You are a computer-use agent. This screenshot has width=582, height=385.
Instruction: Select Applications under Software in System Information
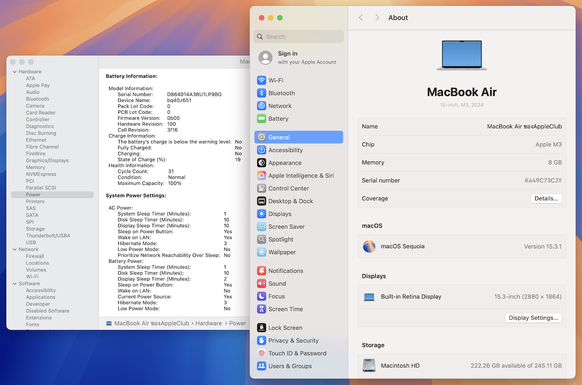[40, 297]
